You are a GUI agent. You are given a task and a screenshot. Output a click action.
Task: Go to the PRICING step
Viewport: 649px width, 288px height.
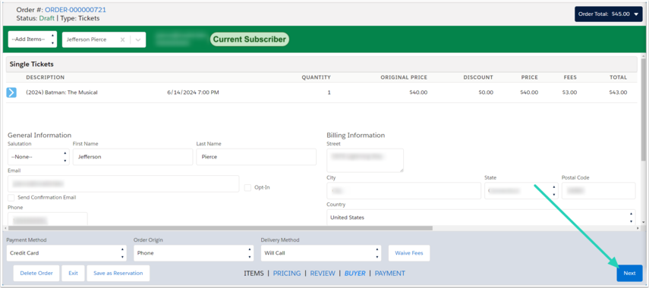pos(287,273)
